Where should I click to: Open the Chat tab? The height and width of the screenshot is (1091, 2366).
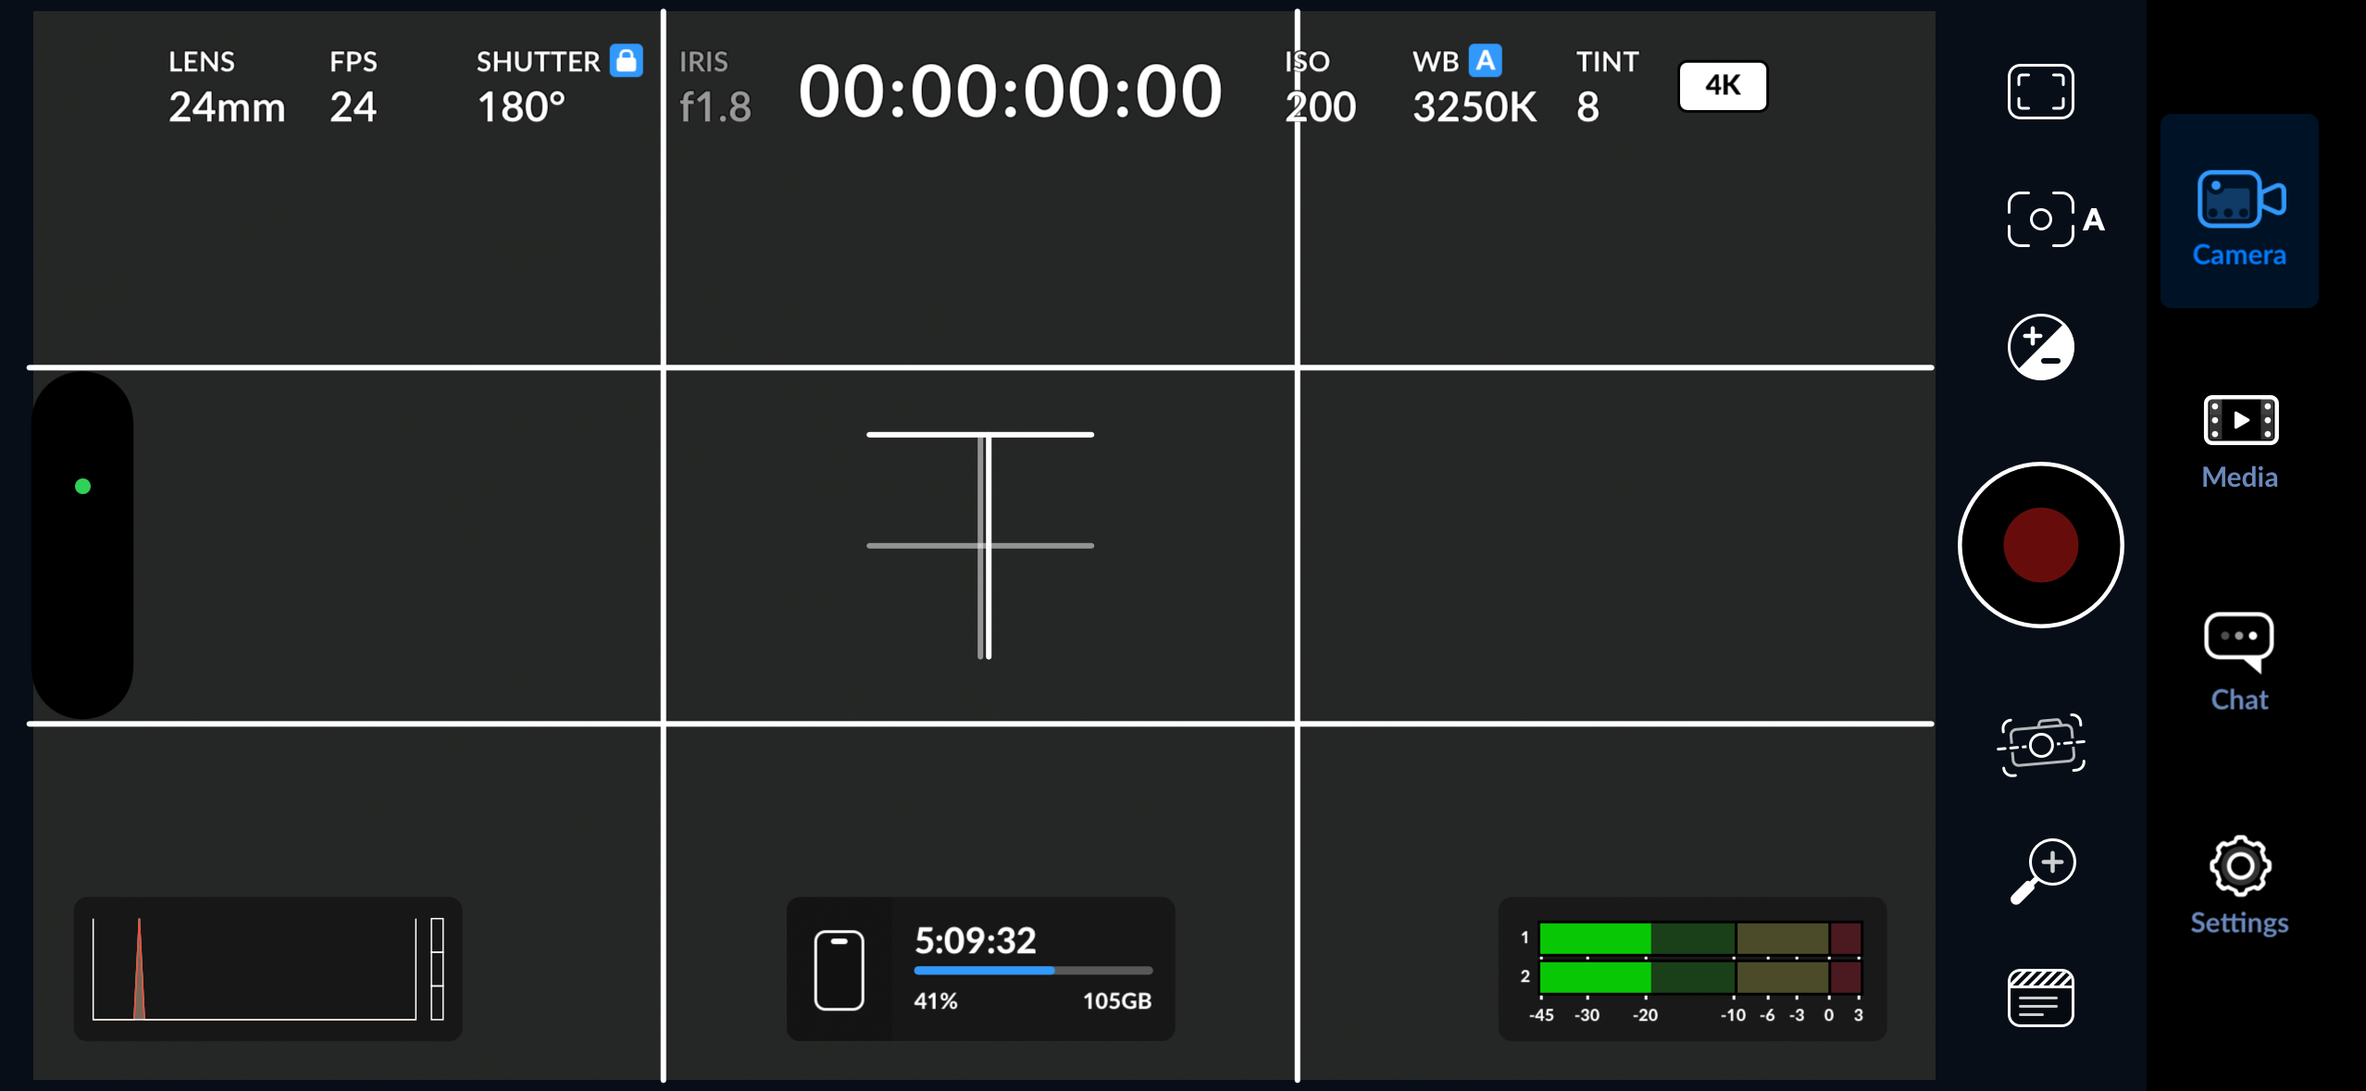click(x=2239, y=663)
